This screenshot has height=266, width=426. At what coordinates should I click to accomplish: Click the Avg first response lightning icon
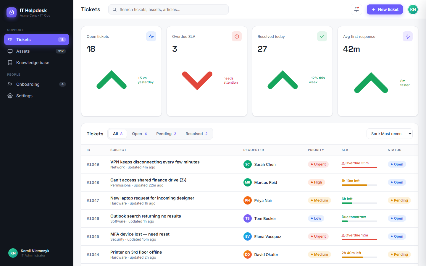click(408, 36)
